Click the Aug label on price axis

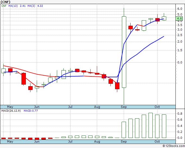[97, 107]
